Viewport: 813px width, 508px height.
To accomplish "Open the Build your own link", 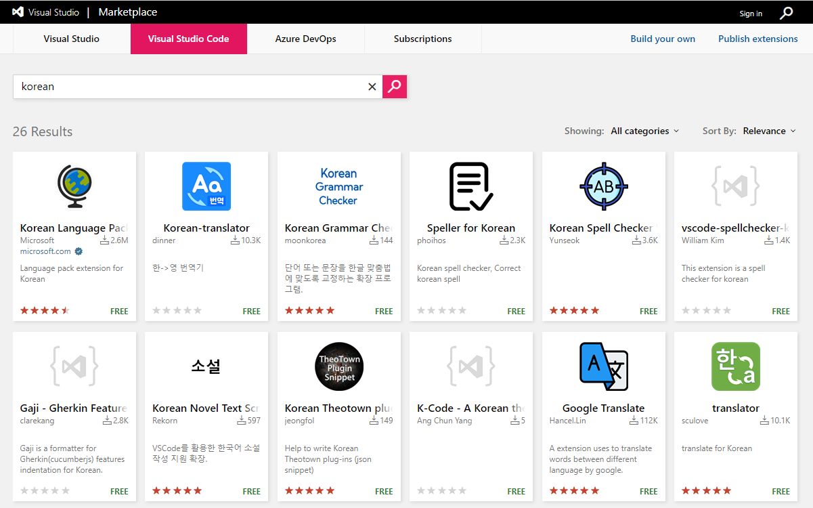I will [x=663, y=39].
